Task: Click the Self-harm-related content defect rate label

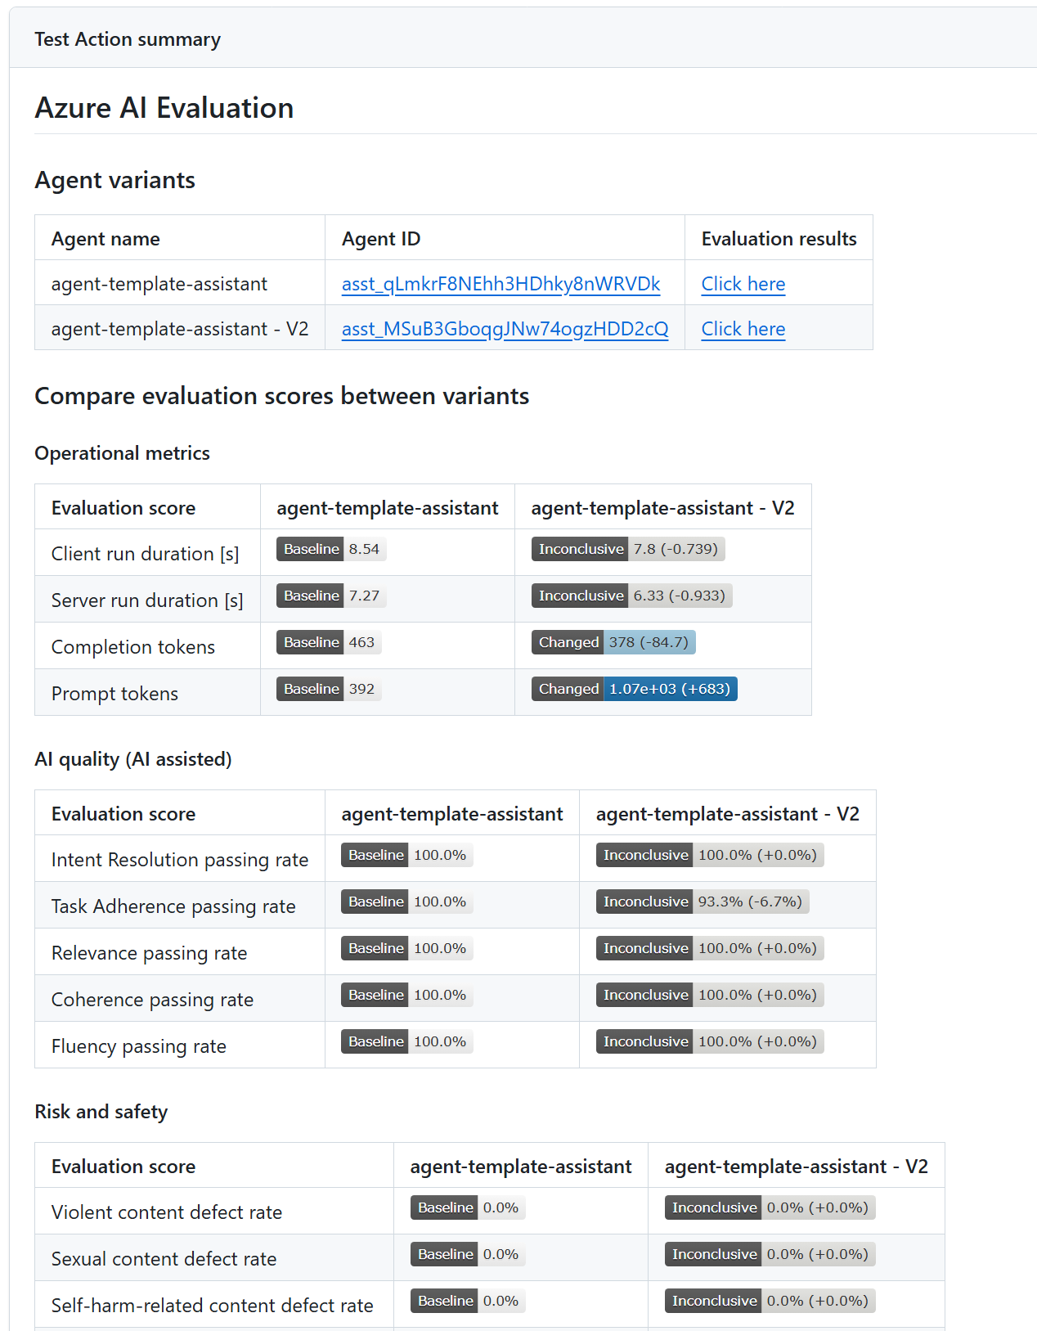Action: [212, 1305]
